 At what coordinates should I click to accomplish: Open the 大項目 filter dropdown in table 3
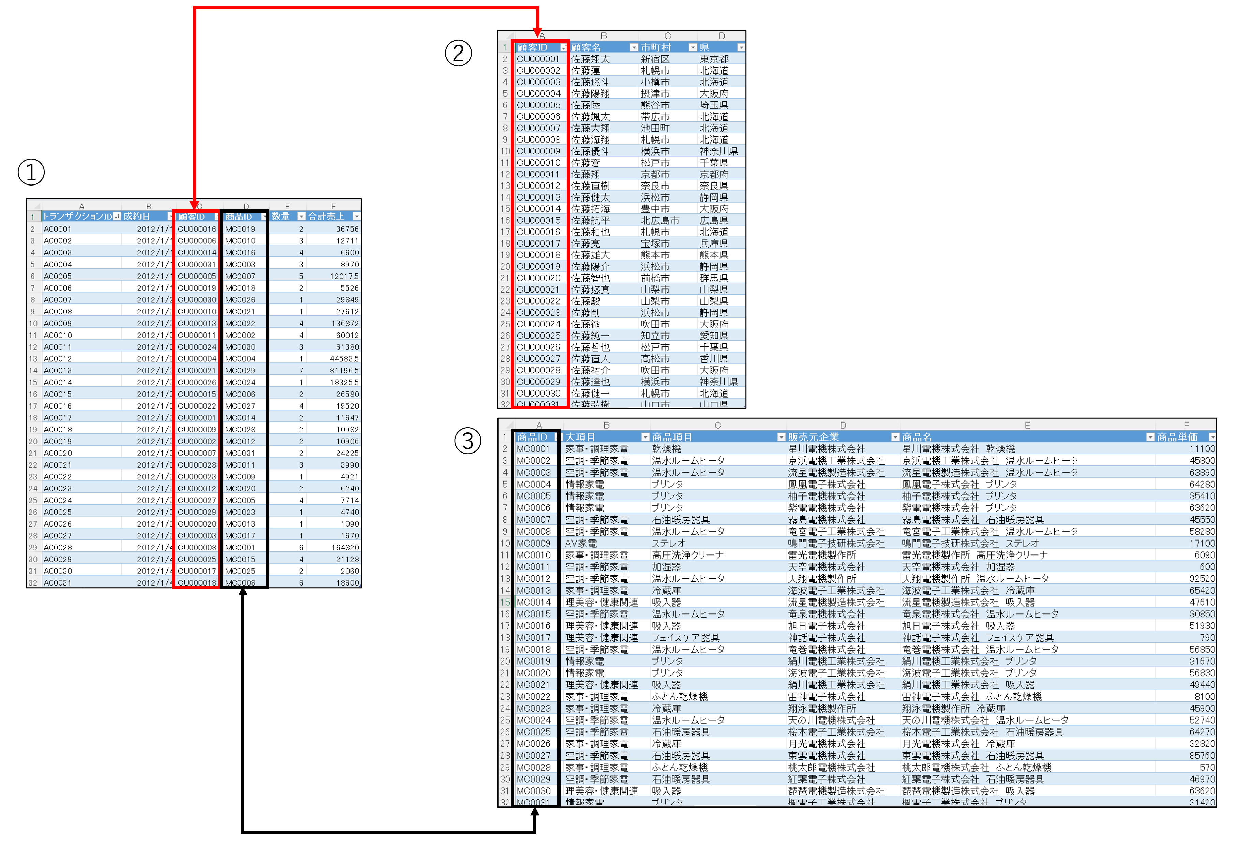[645, 437]
